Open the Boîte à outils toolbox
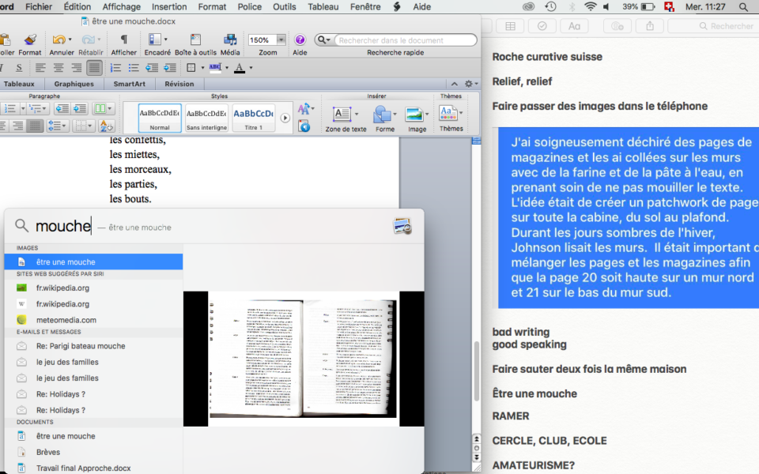 [x=195, y=39]
